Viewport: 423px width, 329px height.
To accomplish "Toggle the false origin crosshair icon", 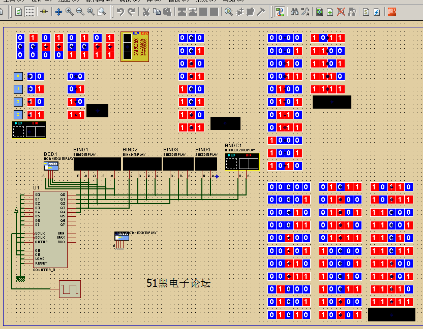I will 44,12.
